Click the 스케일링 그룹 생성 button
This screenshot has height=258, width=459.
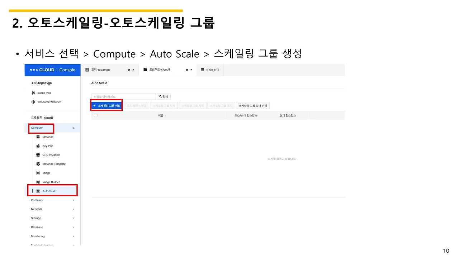tap(107, 106)
